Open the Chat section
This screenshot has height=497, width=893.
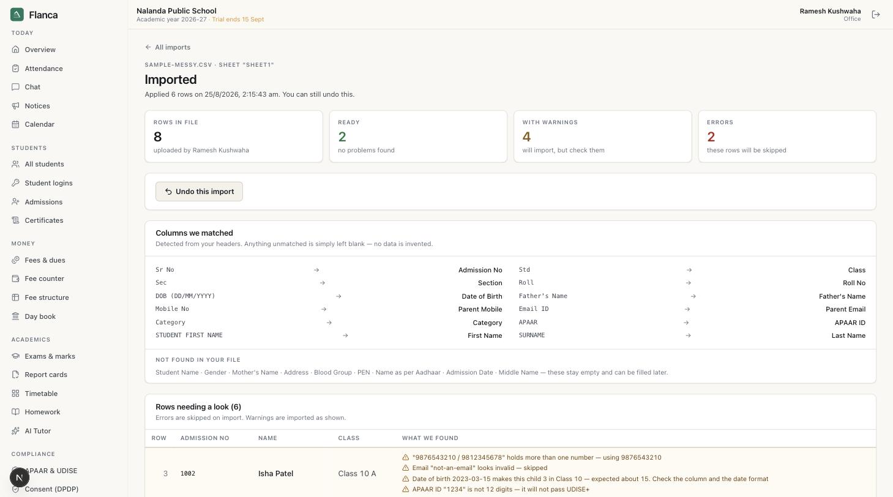pos(32,87)
